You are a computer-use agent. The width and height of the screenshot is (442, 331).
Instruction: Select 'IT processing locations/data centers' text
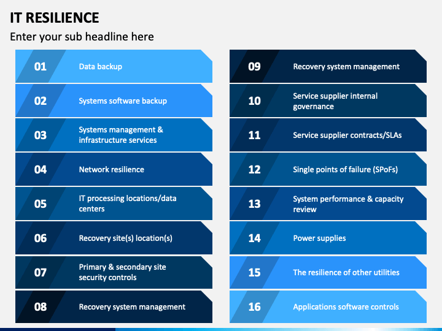pos(128,204)
